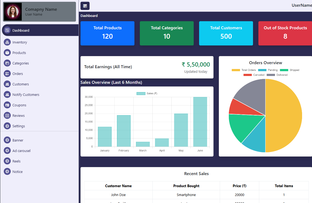Toggle Sales (₹) legend on bar chart
Image resolution: width=312 pixels, height=203 pixels.
tap(147, 93)
